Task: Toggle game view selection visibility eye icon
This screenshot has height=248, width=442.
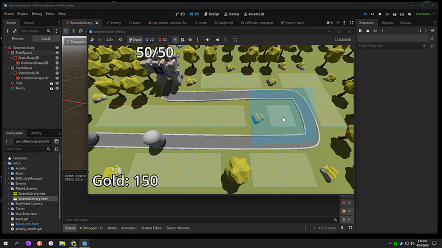Action: (190, 40)
